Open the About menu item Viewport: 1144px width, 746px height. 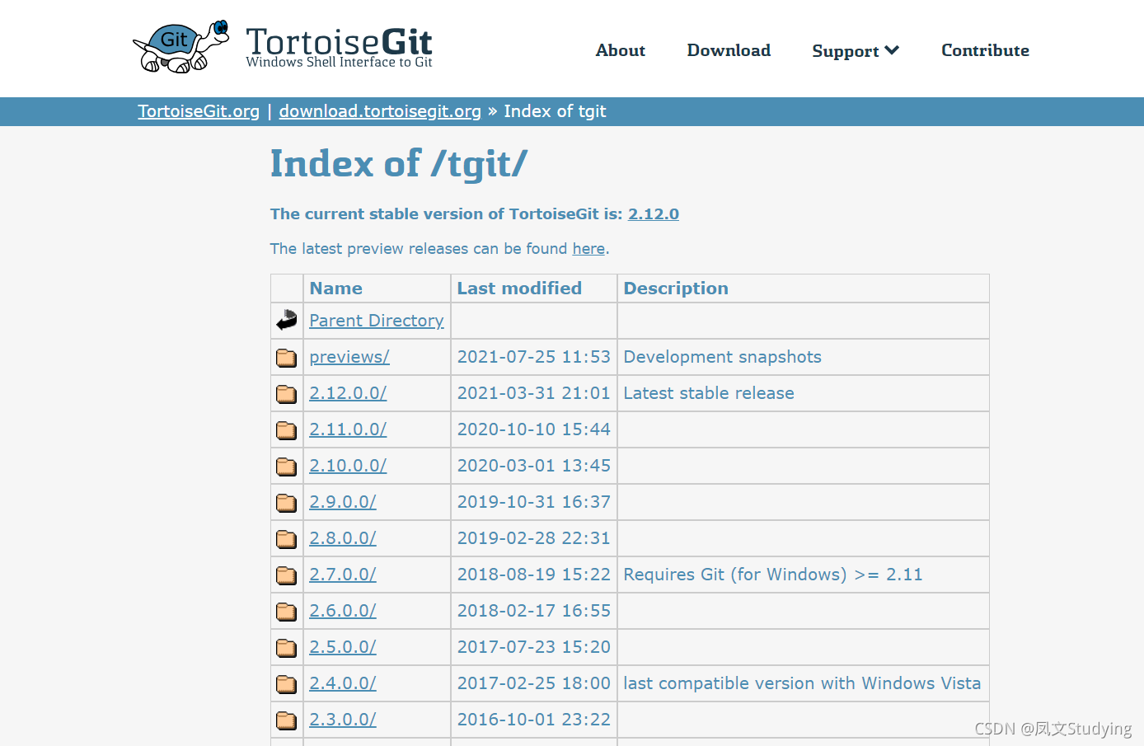620,50
